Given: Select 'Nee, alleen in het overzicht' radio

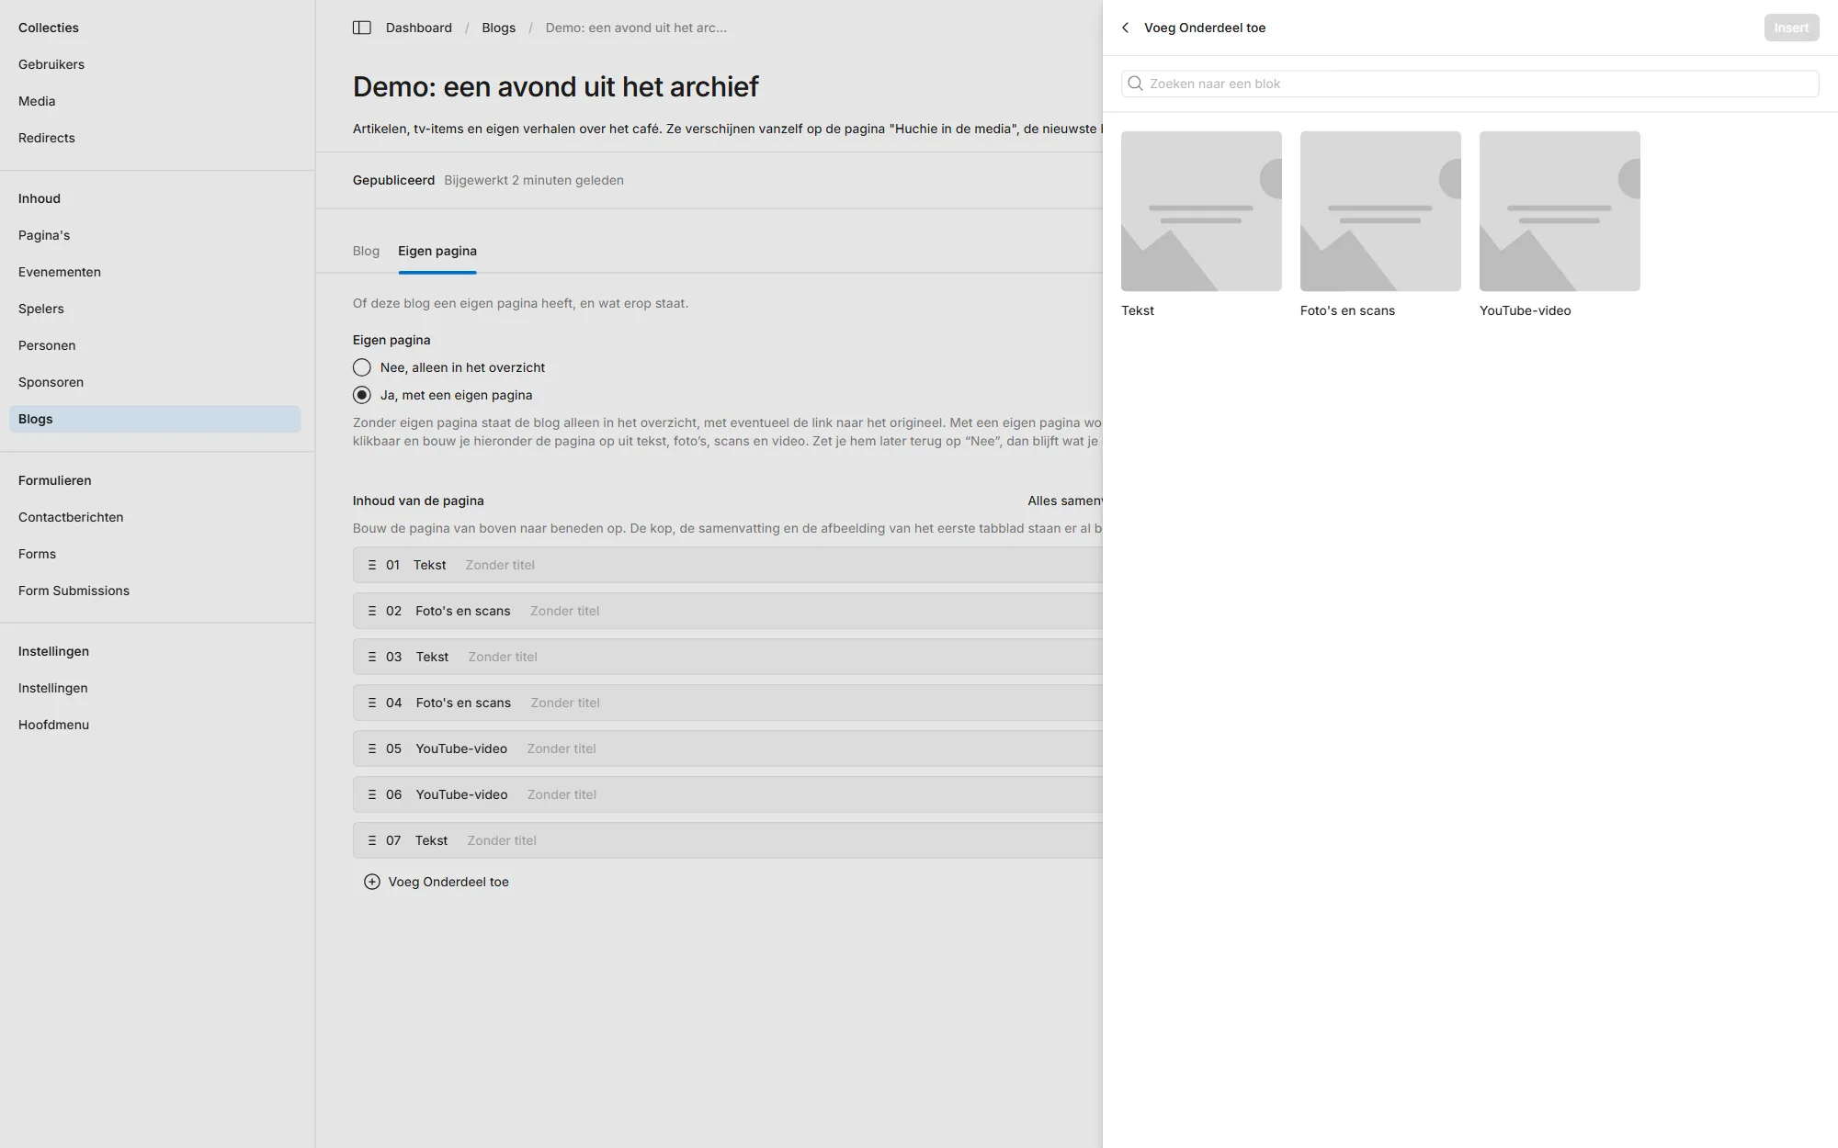Looking at the screenshot, I should coord(362,367).
